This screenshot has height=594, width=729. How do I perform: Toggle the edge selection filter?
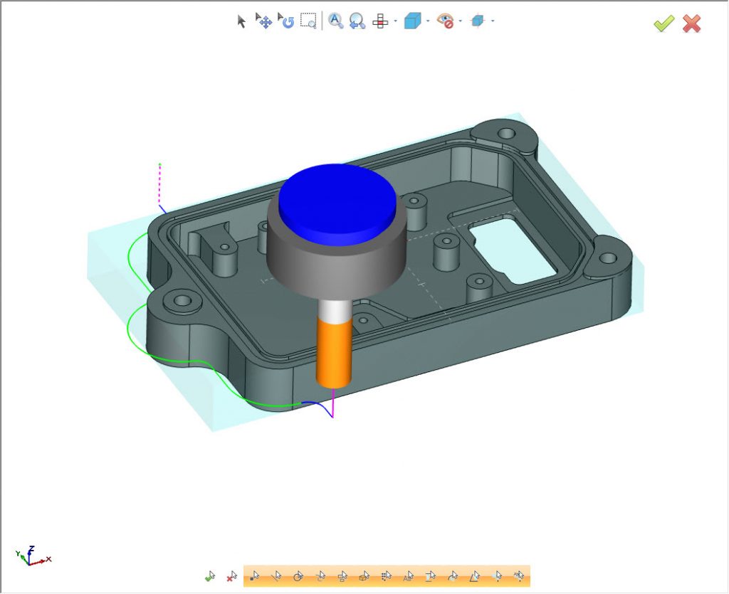pyautogui.click(x=277, y=575)
